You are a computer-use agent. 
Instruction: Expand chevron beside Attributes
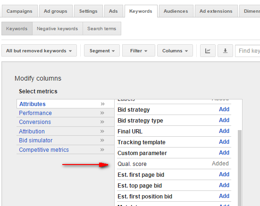pyautogui.click(x=103, y=104)
